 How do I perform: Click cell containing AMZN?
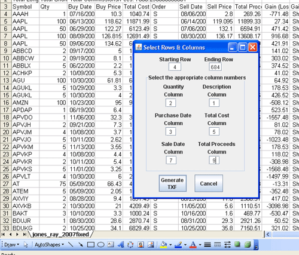click(25, 103)
